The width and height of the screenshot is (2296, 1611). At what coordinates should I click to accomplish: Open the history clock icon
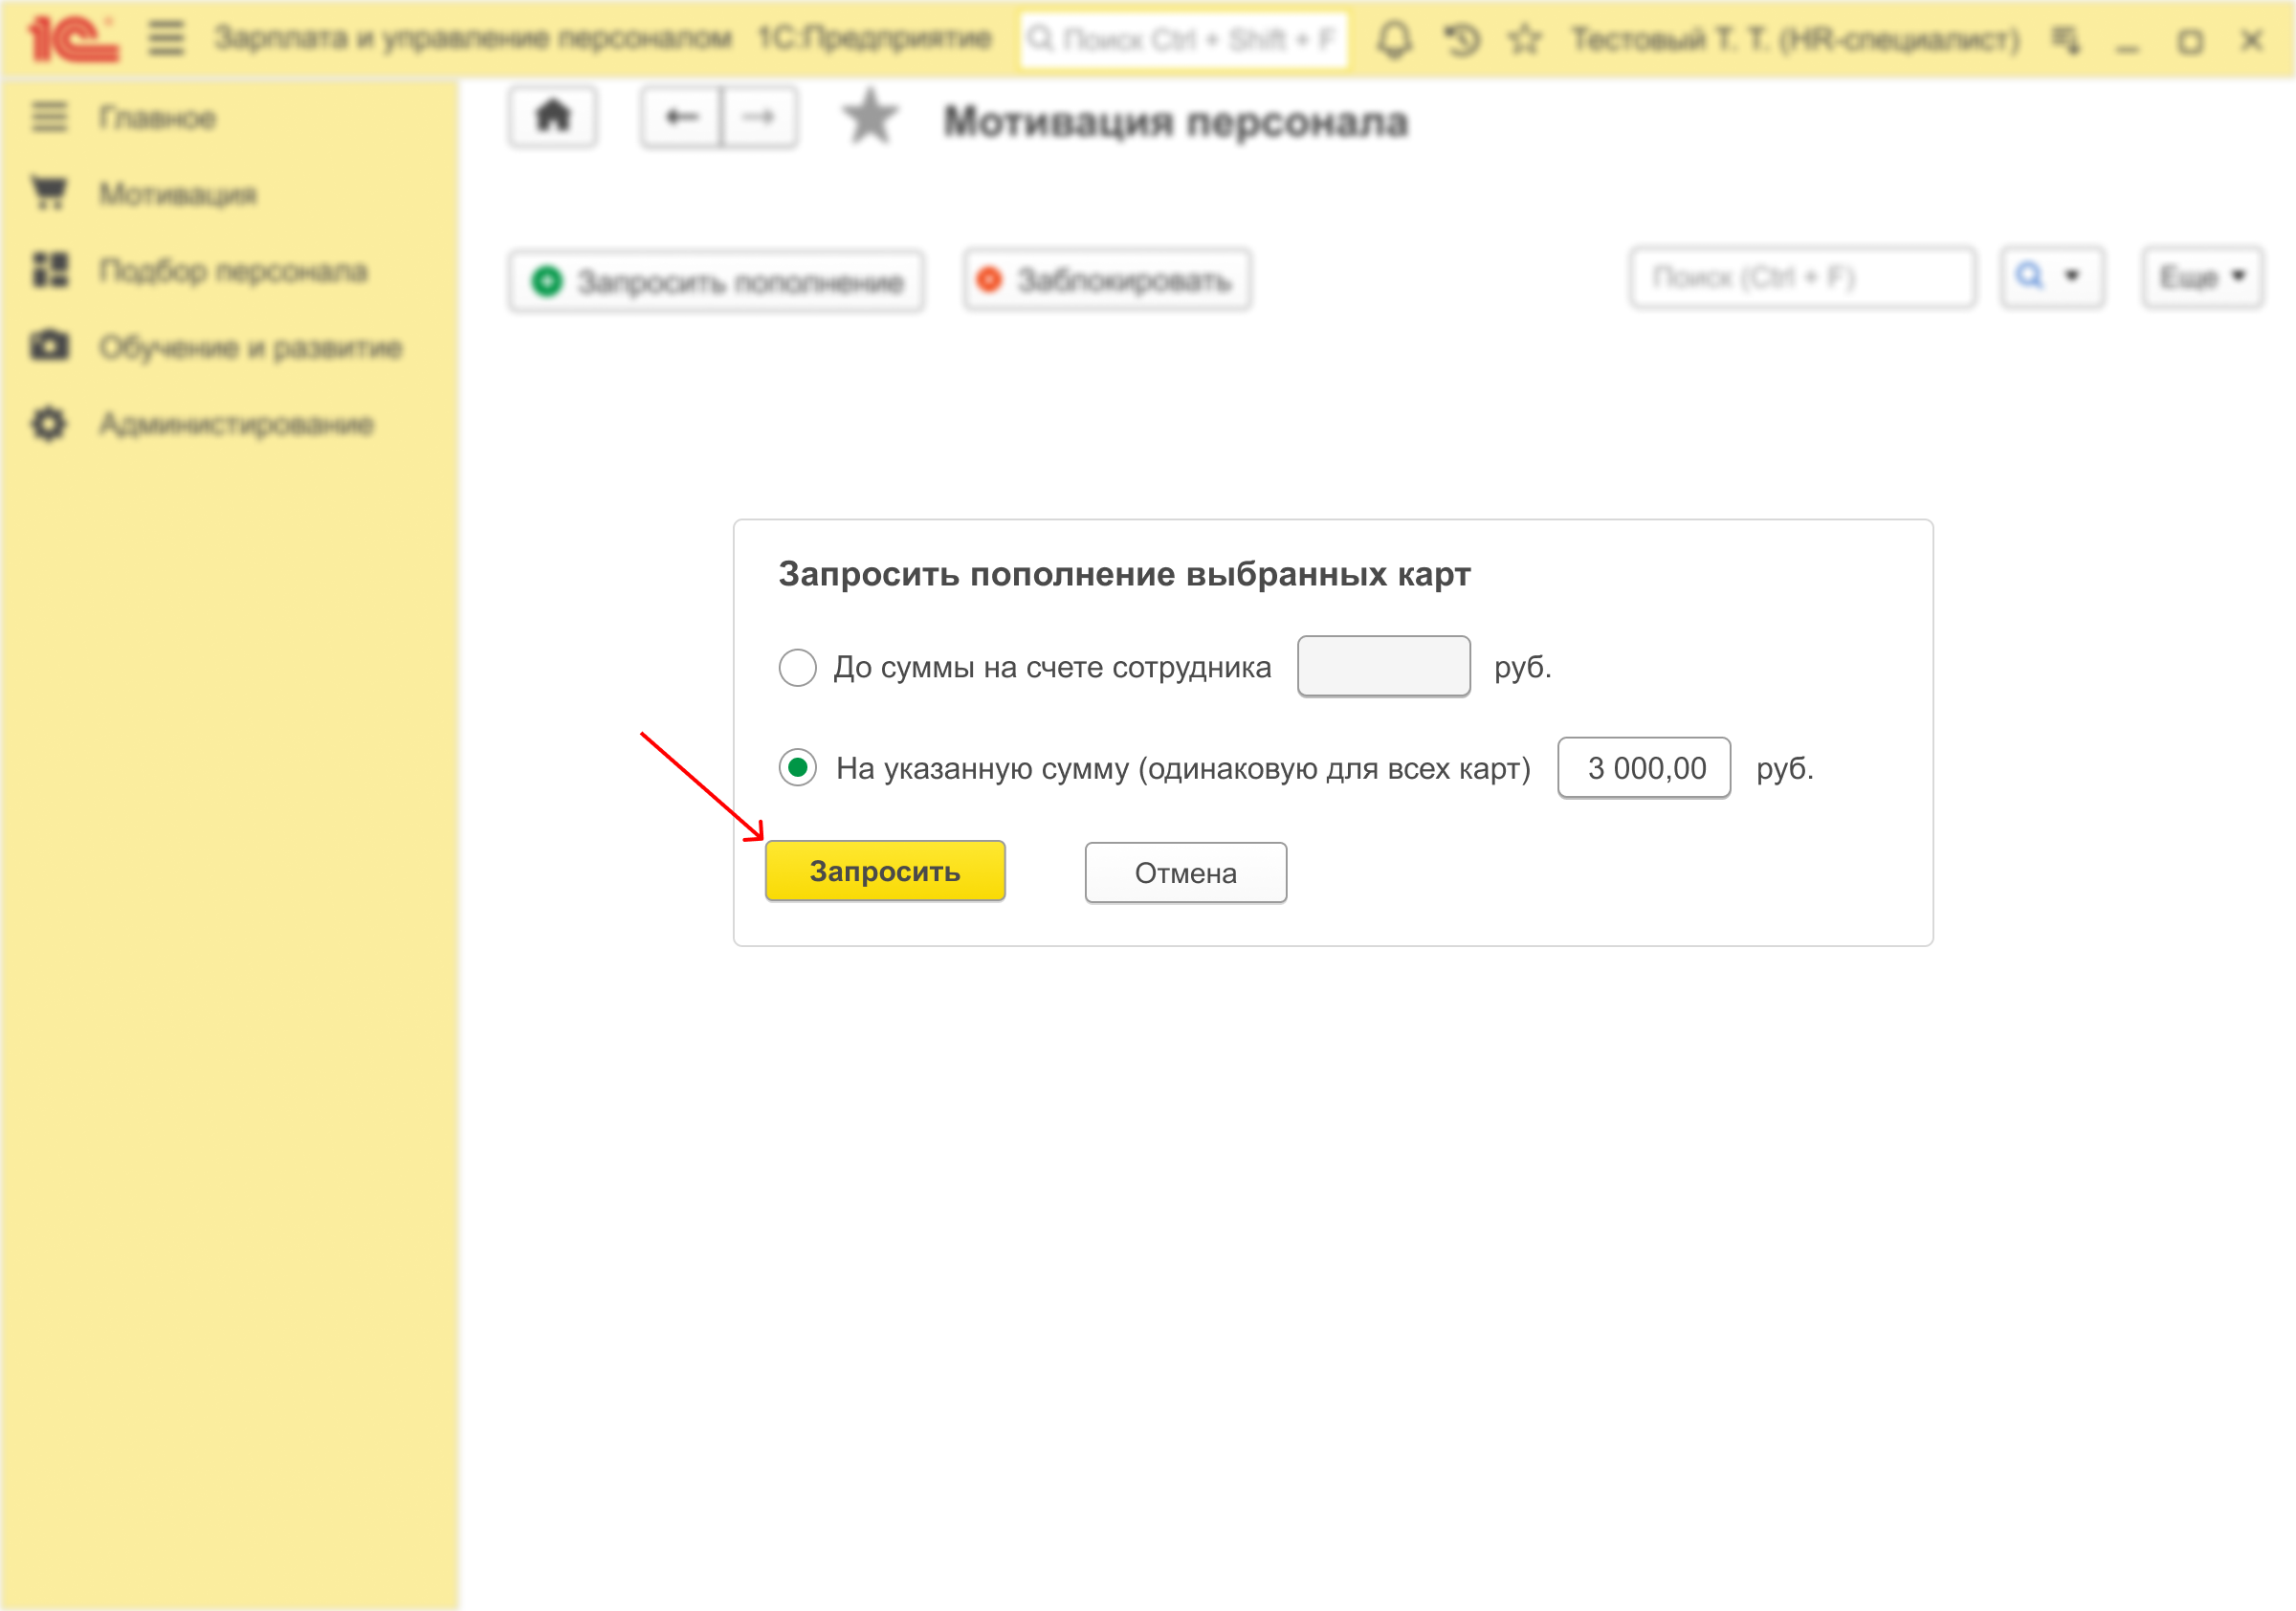pyautogui.click(x=1461, y=40)
